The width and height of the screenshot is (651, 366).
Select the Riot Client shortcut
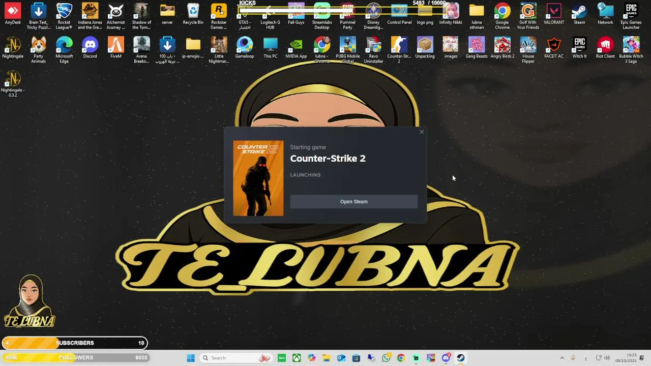(605, 48)
